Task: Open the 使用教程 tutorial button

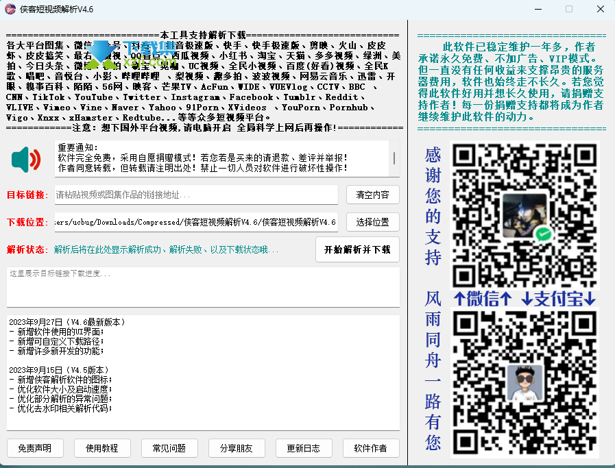Action: click(x=102, y=448)
